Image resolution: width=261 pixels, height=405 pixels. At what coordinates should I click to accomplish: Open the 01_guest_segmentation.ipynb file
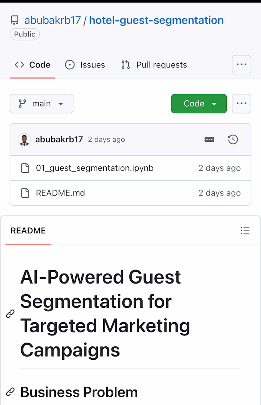(94, 168)
